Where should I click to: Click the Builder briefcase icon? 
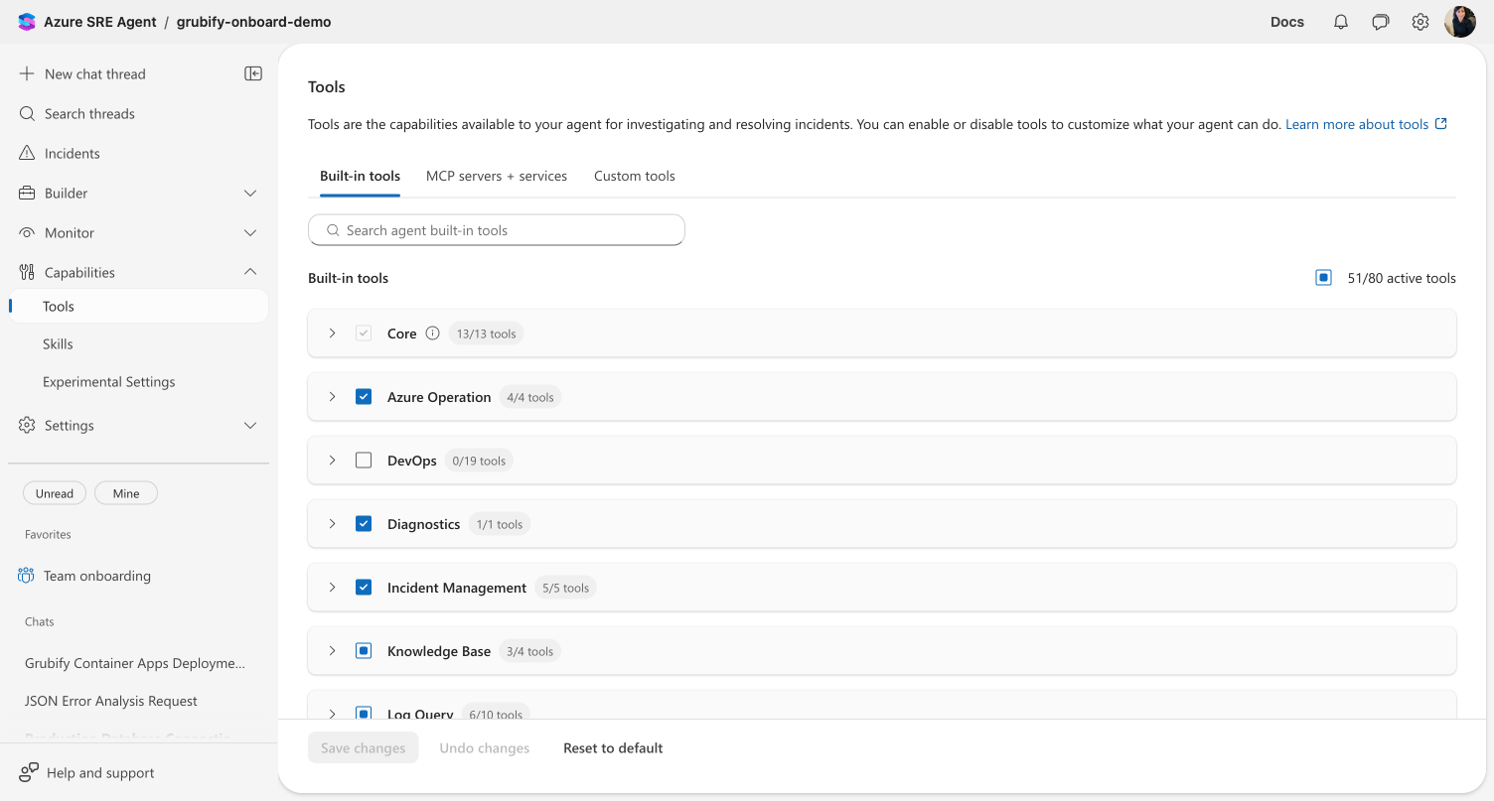[x=27, y=193]
